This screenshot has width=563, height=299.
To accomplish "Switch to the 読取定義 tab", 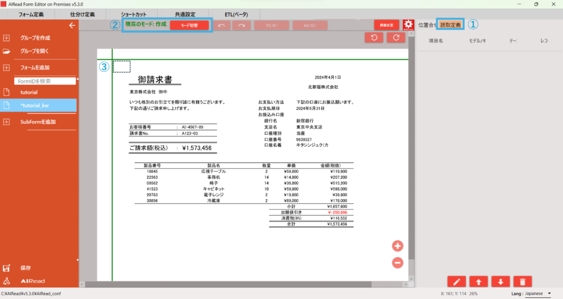I will (450, 25).
